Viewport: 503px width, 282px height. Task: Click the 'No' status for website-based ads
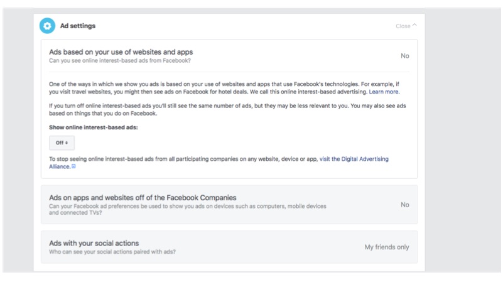coord(404,56)
